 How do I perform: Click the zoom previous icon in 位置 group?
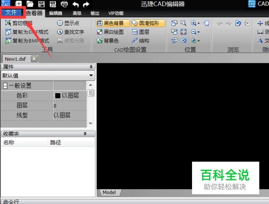(x=183, y=41)
